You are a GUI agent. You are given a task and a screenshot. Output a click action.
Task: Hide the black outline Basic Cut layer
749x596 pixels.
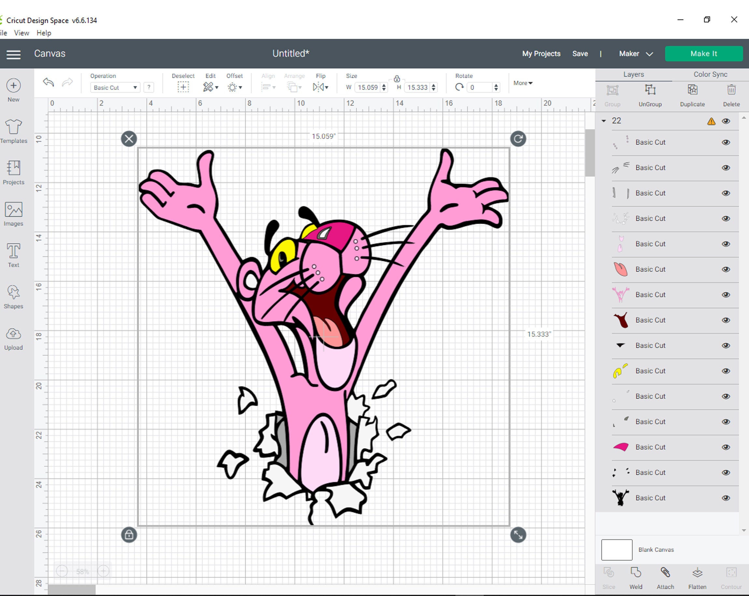[726, 498]
